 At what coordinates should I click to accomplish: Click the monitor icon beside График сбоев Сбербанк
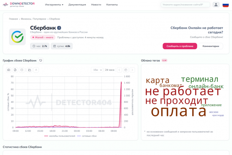coord(41,60)
